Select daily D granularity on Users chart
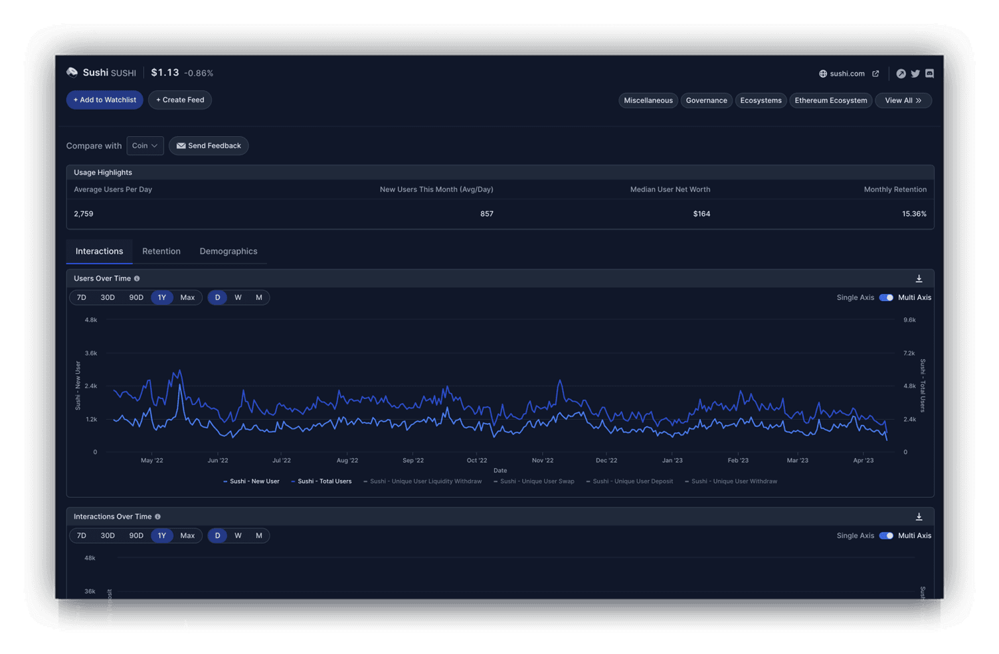Image resolution: width=999 pixels, height=654 pixels. point(217,297)
